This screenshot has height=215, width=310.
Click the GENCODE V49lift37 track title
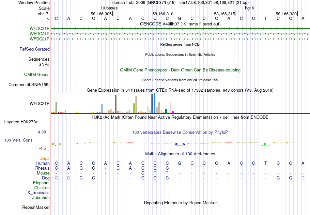180,24
